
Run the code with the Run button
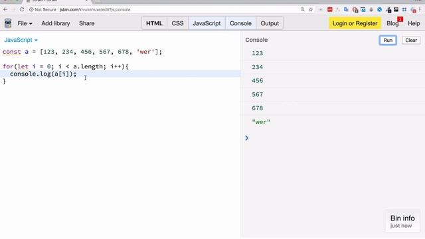[388, 40]
